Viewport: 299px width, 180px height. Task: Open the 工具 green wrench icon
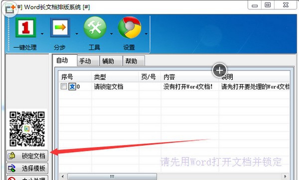(x=95, y=27)
